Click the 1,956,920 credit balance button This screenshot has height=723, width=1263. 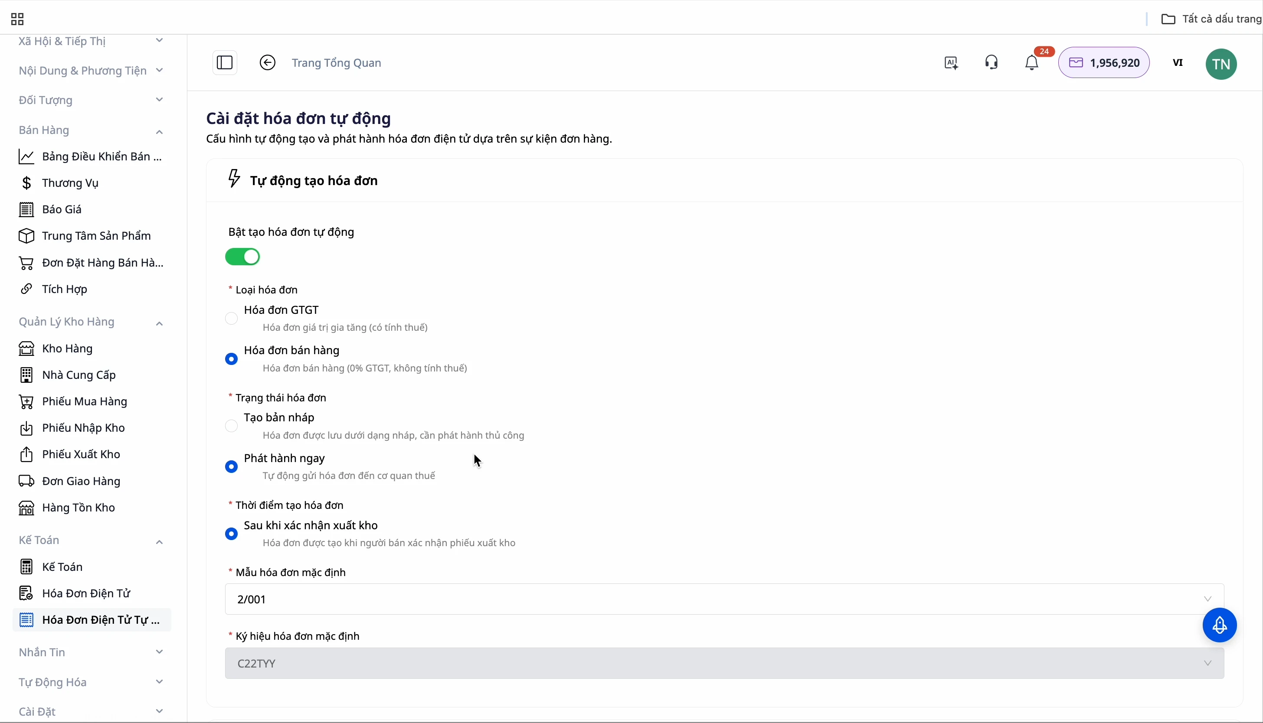coord(1103,62)
